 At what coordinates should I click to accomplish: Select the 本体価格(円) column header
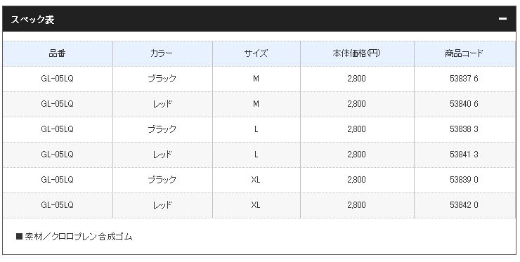pyautogui.click(x=357, y=53)
